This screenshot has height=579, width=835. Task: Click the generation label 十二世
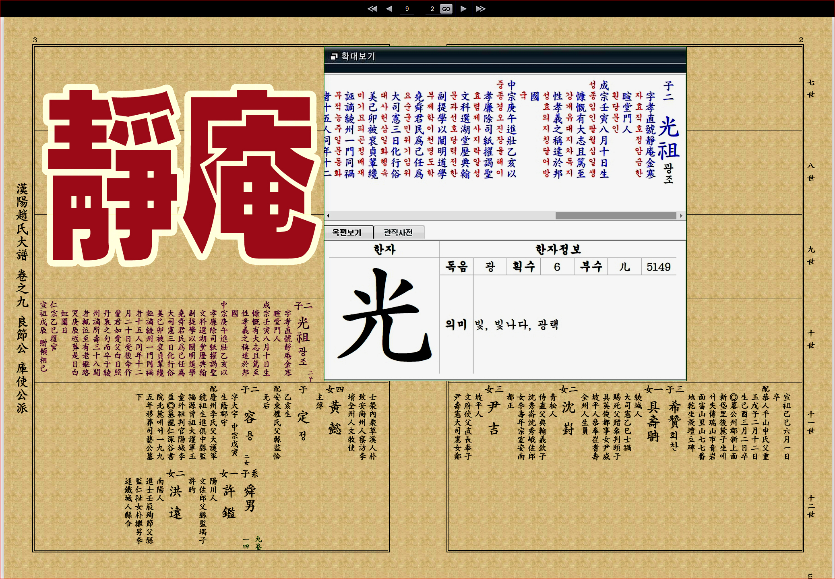coord(811,506)
